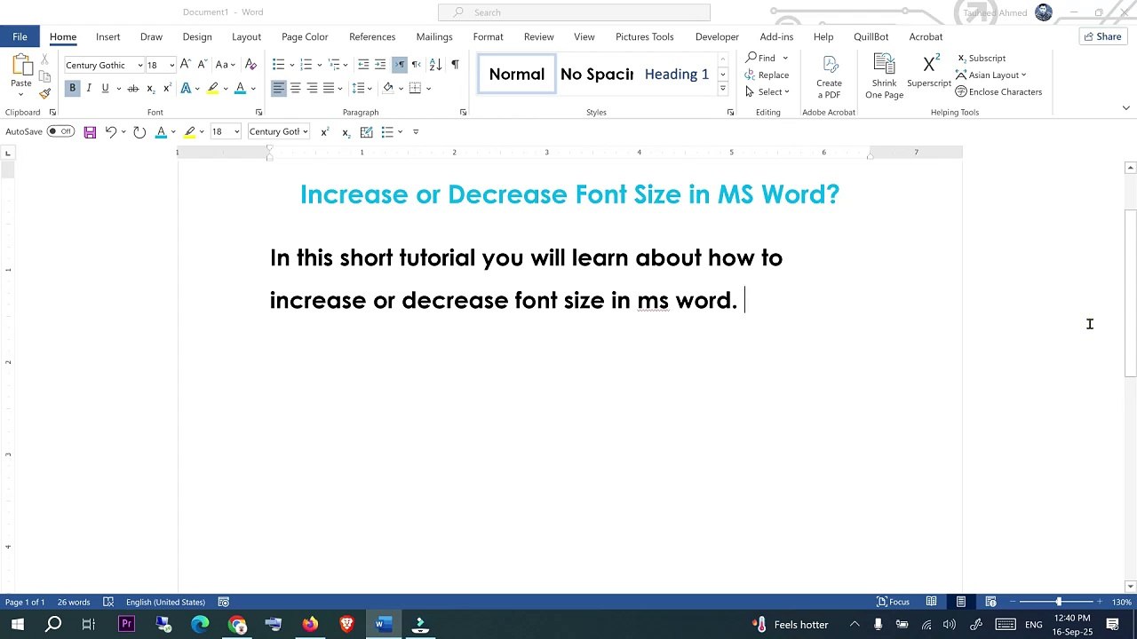Increase paragraph indent

point(380,65)
